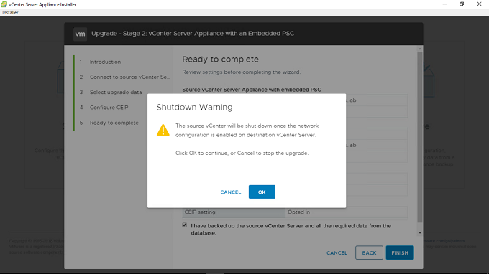This screenshot has width=489, height=274.
Task: Click the yellow warning triangle icon
Action: 163,131
